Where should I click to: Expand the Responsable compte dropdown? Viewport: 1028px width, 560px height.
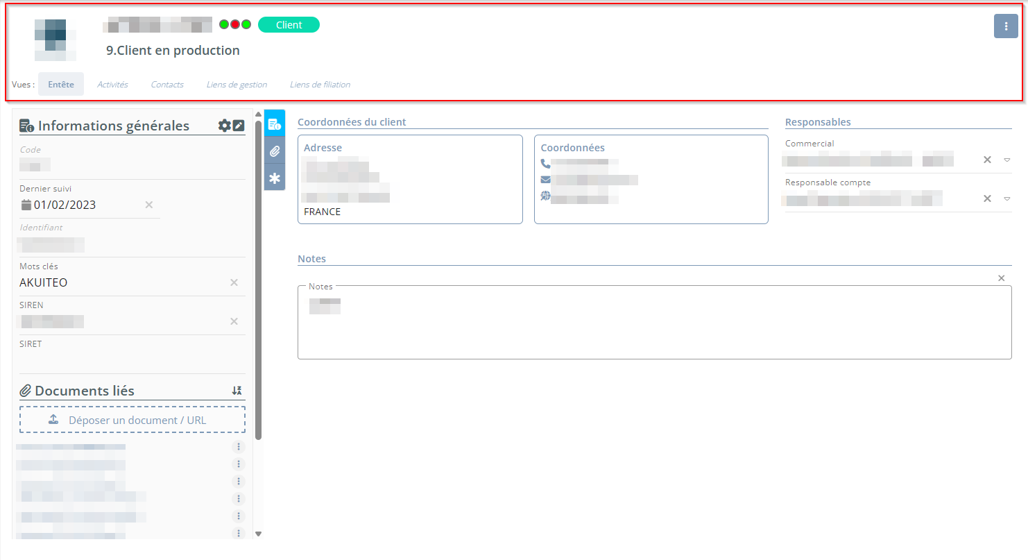(1007, 198)
